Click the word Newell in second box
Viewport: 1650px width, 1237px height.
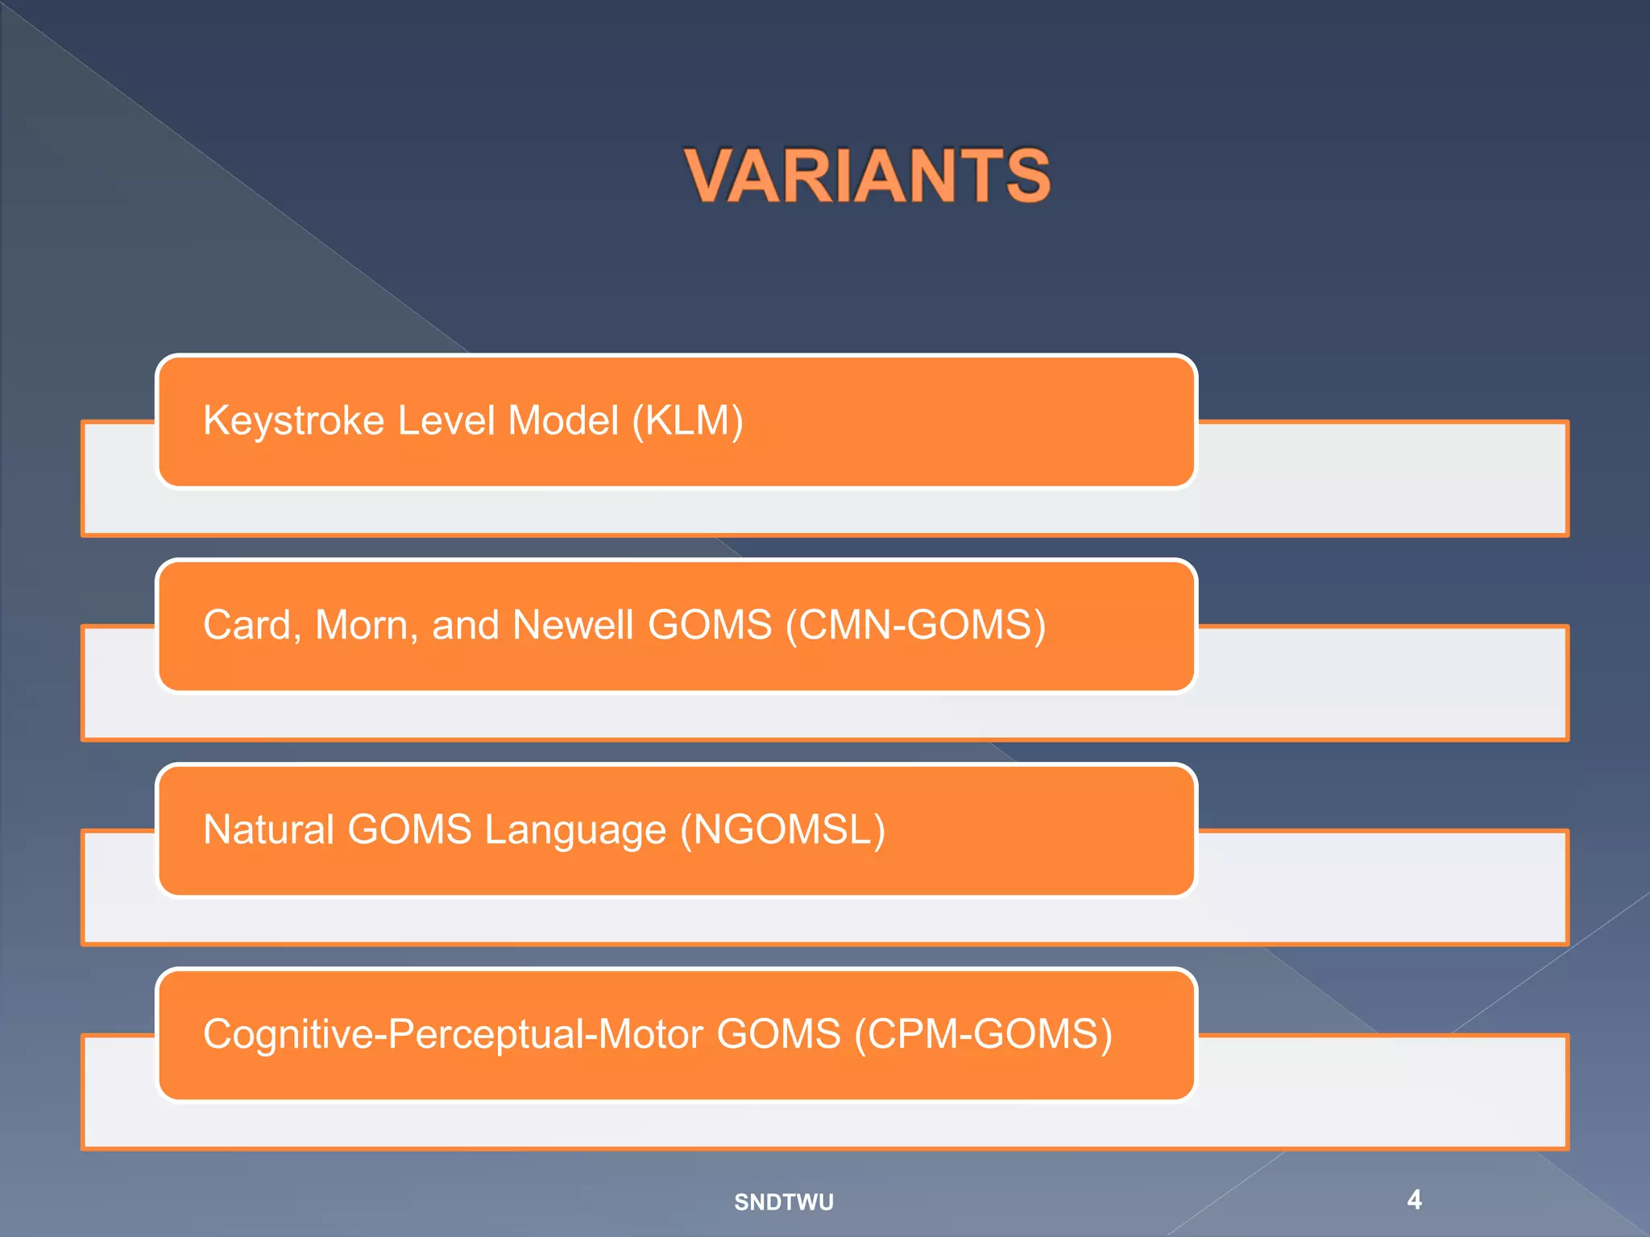(573, 625)
